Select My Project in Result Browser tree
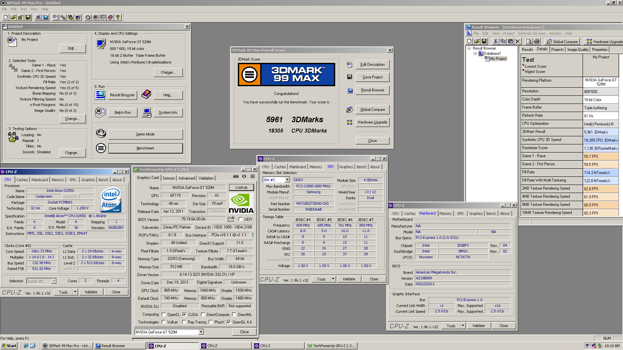The width and height of the screenshot is (623, 350). coord(498,59)
